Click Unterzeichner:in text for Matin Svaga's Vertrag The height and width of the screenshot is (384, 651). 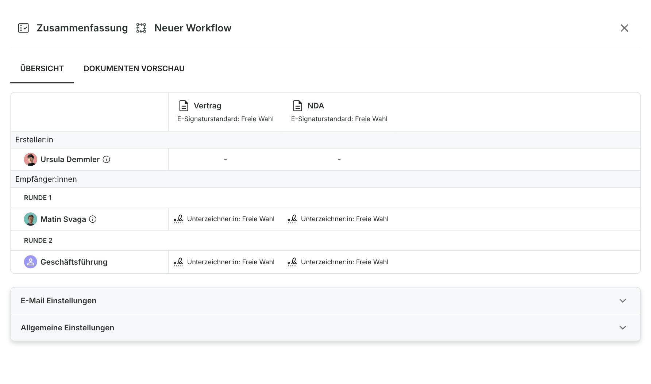231,219
